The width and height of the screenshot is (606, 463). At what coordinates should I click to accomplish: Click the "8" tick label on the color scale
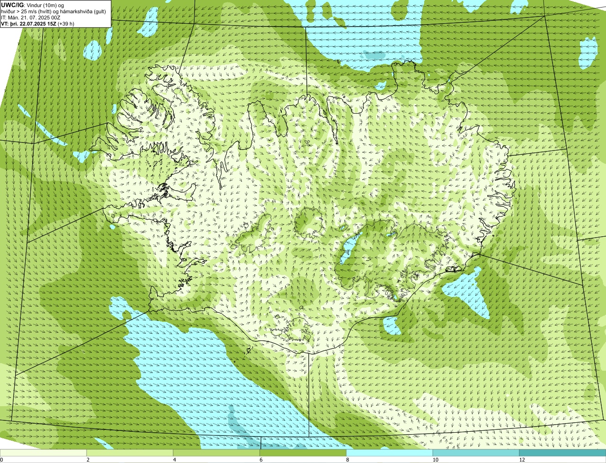pos(348,460)
